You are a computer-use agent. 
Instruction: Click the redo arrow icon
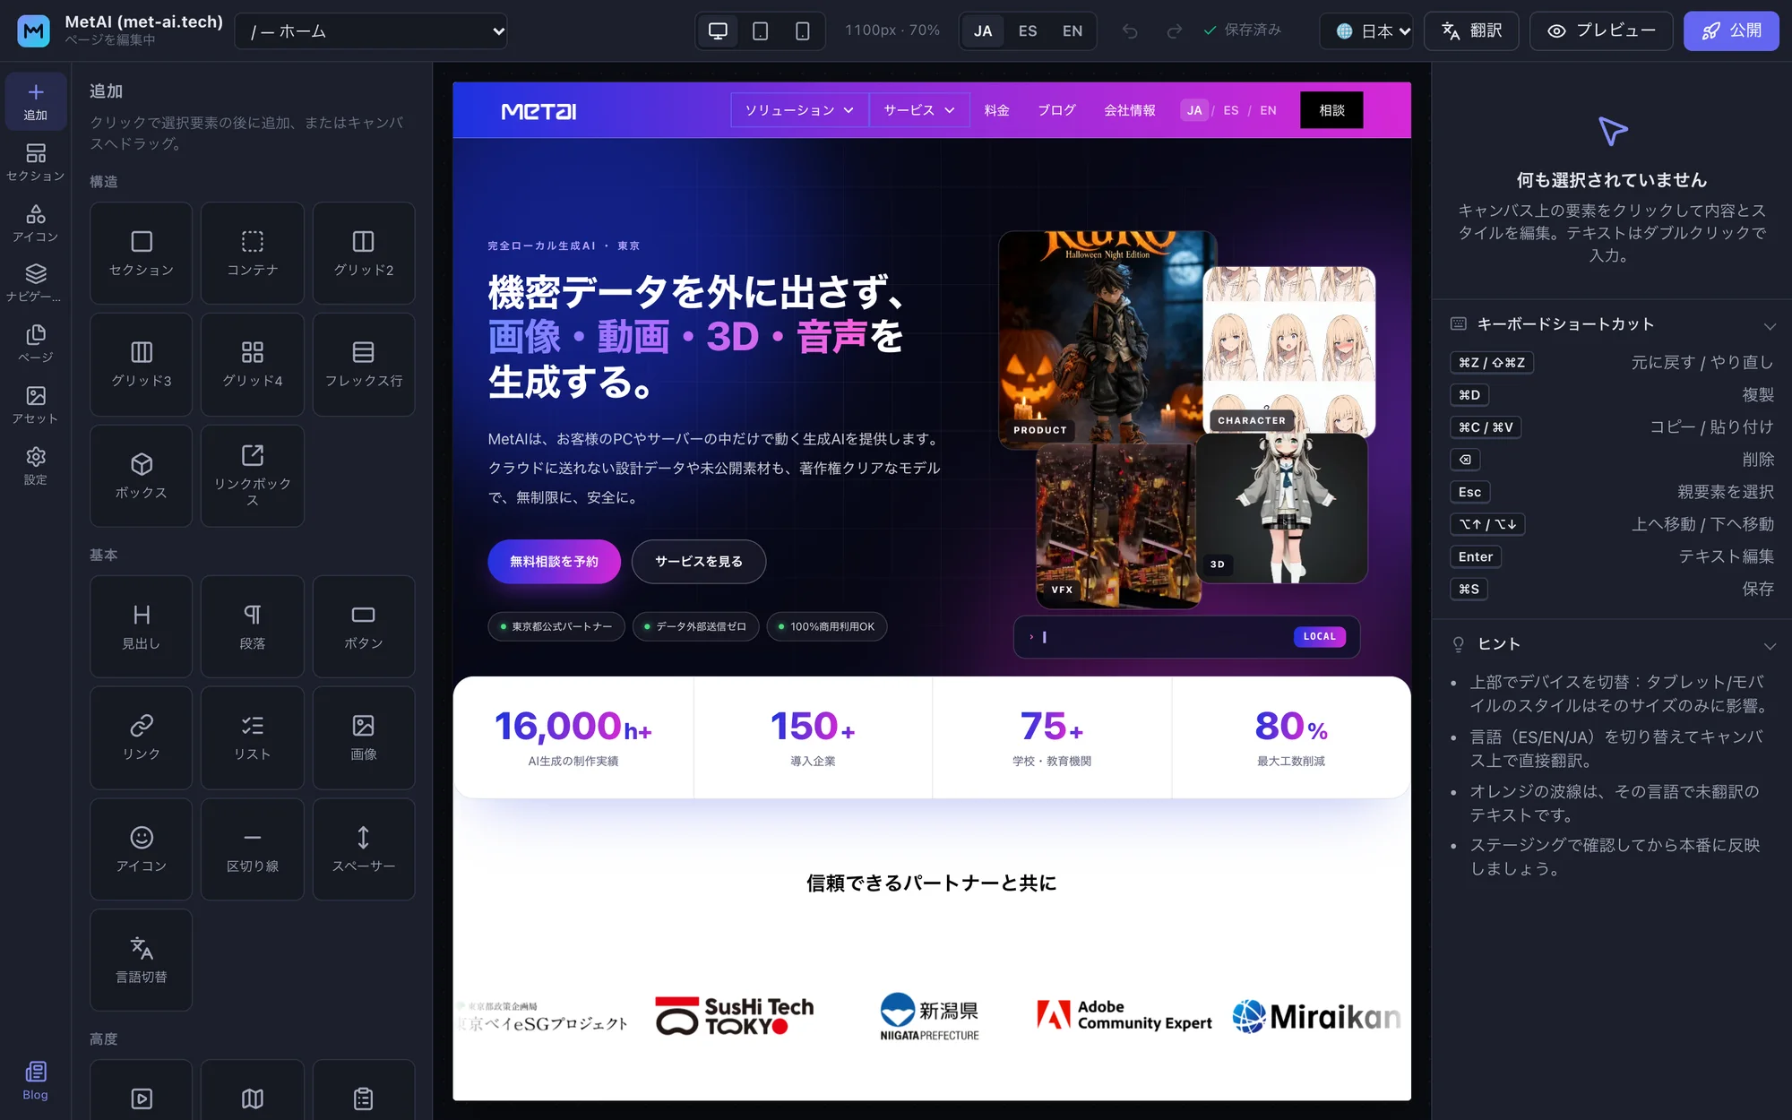coord(1174,31)
